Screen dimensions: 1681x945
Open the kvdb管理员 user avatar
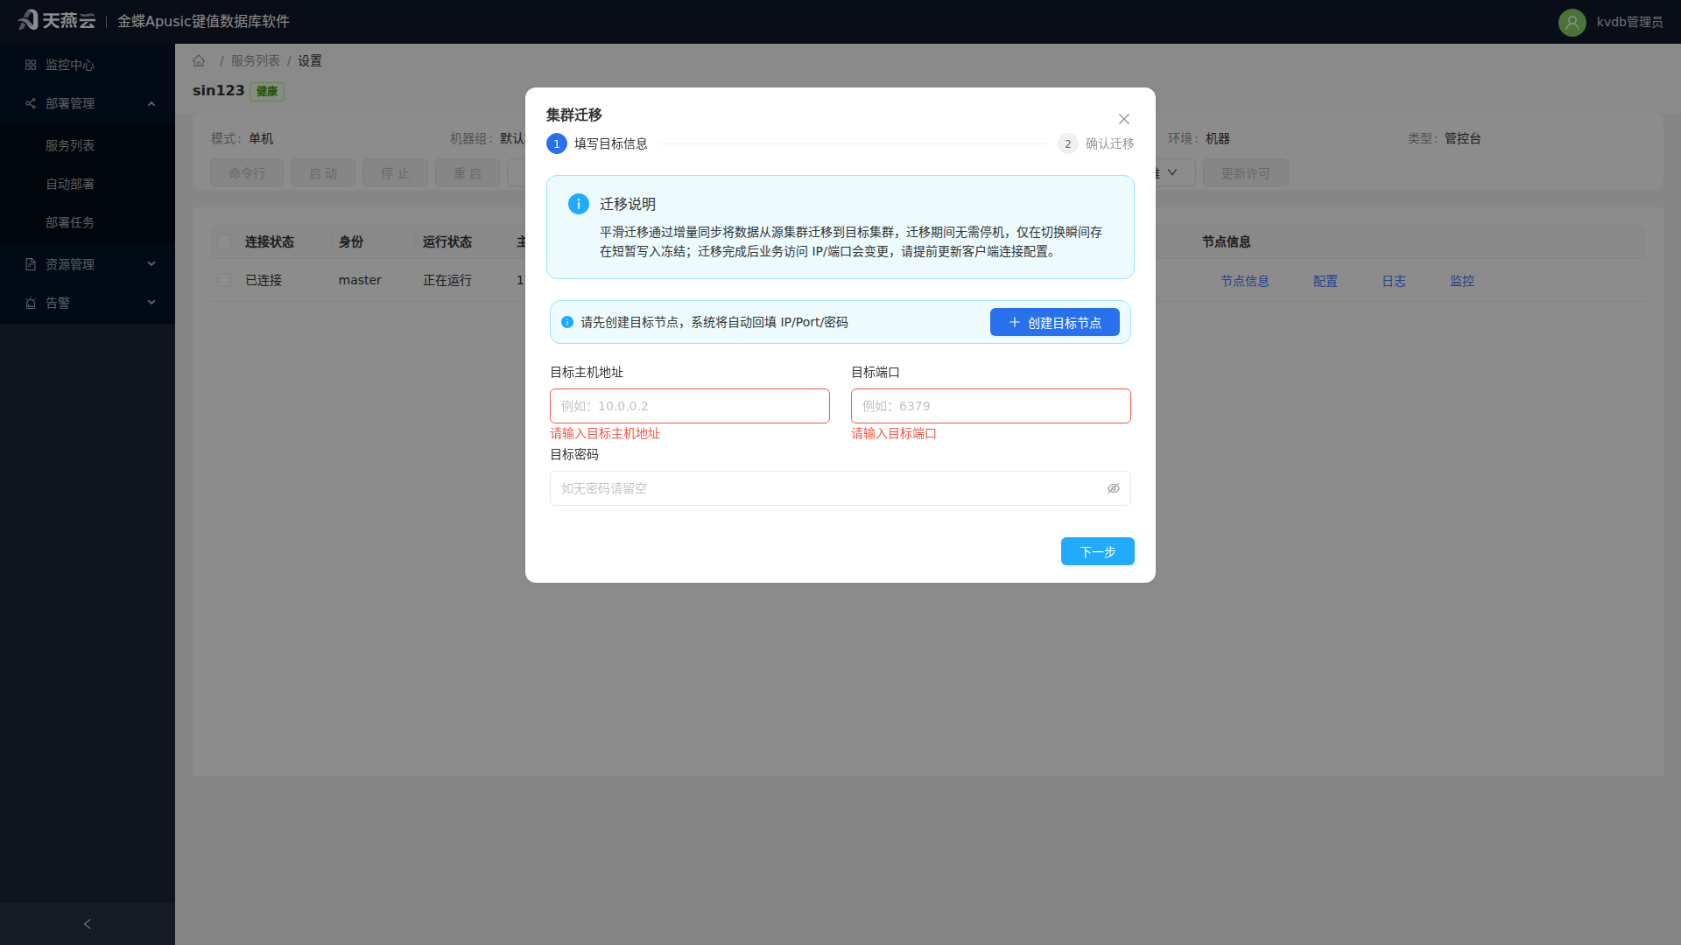[1572, 22]
